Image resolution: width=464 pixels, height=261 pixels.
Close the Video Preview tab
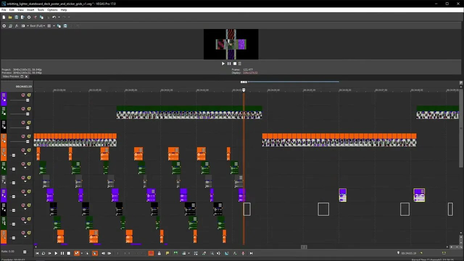(26, 76)
